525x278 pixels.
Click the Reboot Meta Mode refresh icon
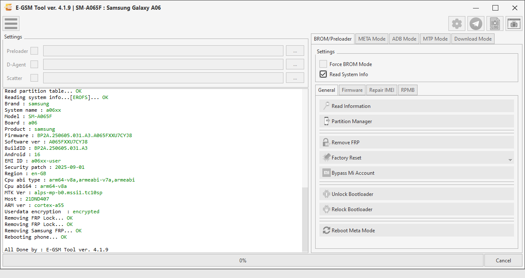[326, 230]
